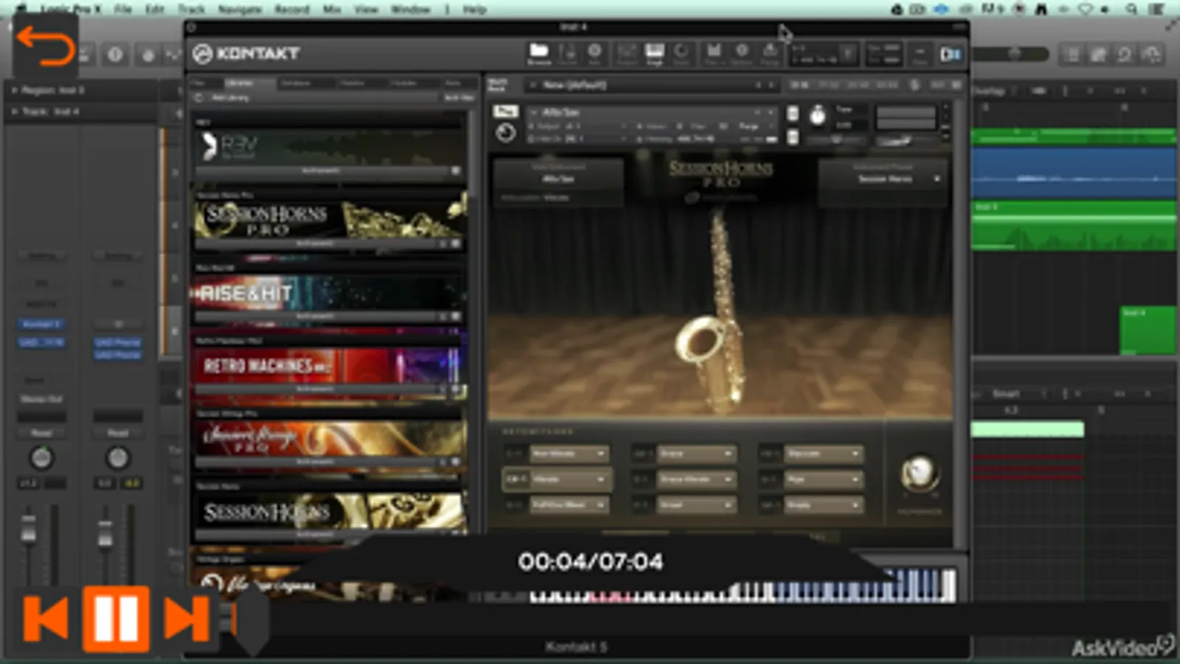The image size is (1180, 664).
Task: Pause the tutorial video
Action: 116,618
